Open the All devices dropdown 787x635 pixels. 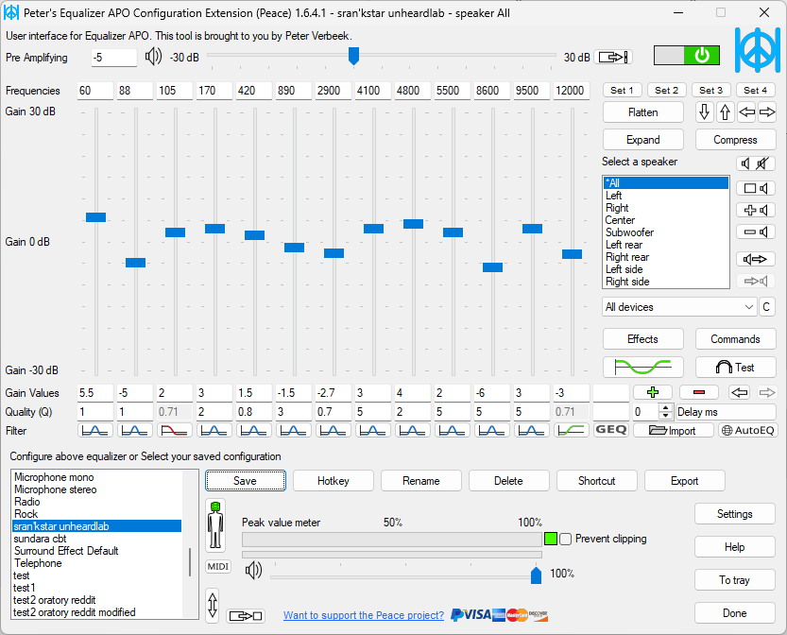point(679,307)
